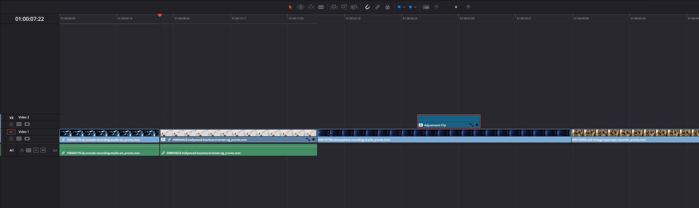Activate the Dynamic Trim Mode tool
Screen dimensions: 699x208
311,7
